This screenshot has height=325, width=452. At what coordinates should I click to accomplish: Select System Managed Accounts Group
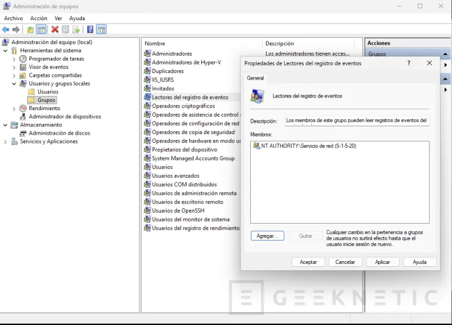pyautogui.click(x=193, y=158)
